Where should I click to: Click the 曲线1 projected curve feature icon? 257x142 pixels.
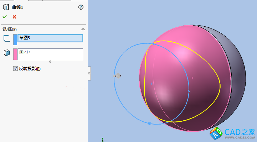click(x=6, y=7)
